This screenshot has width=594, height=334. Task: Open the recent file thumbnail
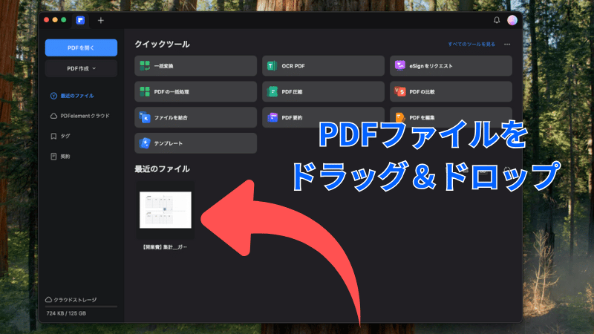(166, 210)
